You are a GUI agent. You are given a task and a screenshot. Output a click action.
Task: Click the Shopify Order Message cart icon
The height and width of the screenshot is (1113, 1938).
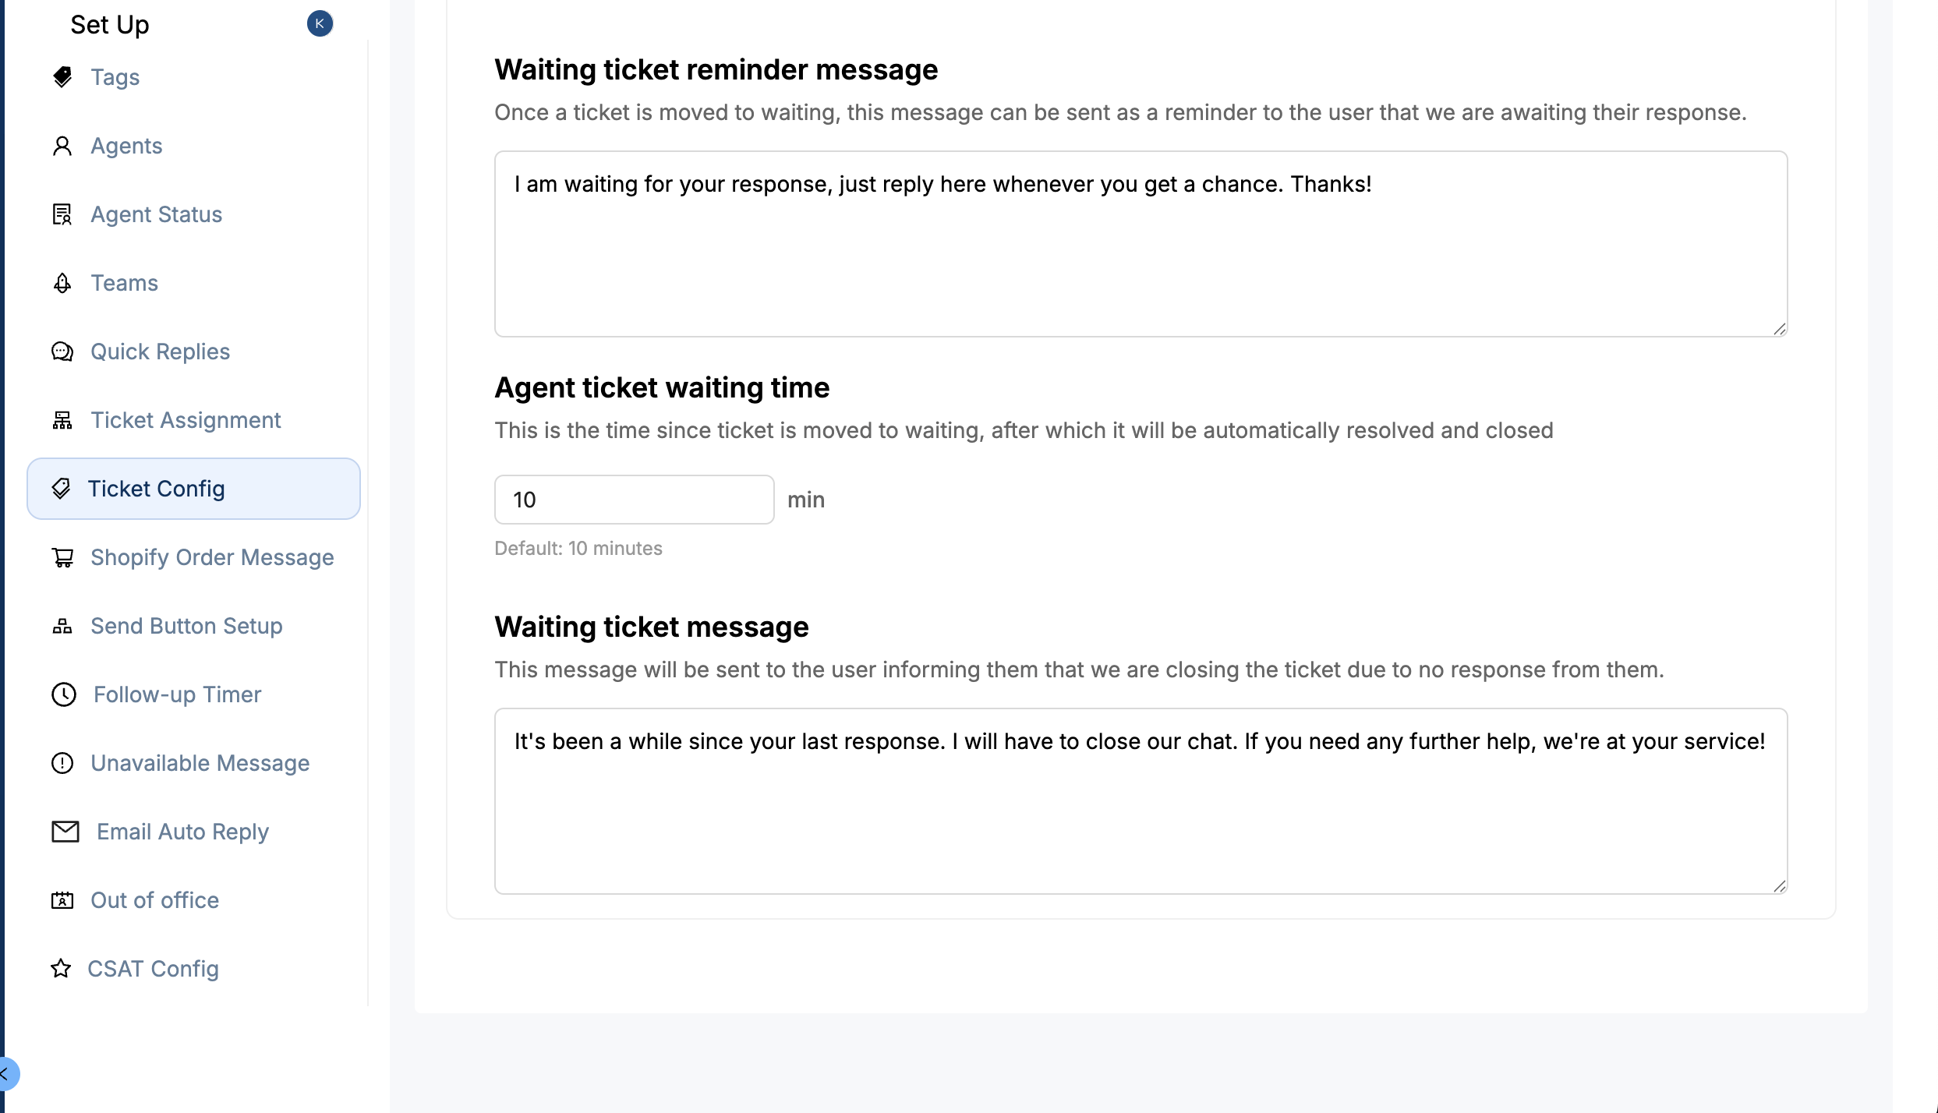point(62,557)
